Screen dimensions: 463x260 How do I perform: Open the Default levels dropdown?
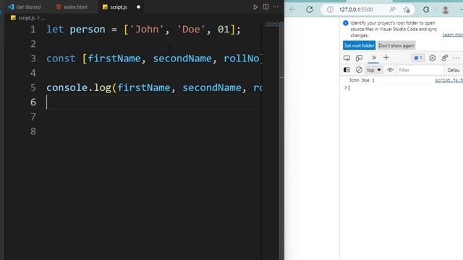[x=454, y=70]
